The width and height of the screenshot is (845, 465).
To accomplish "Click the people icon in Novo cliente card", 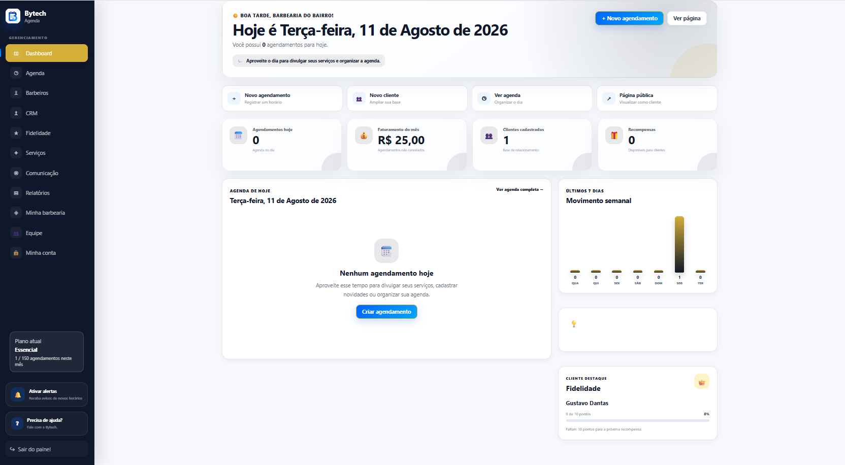I will (359, 98).
